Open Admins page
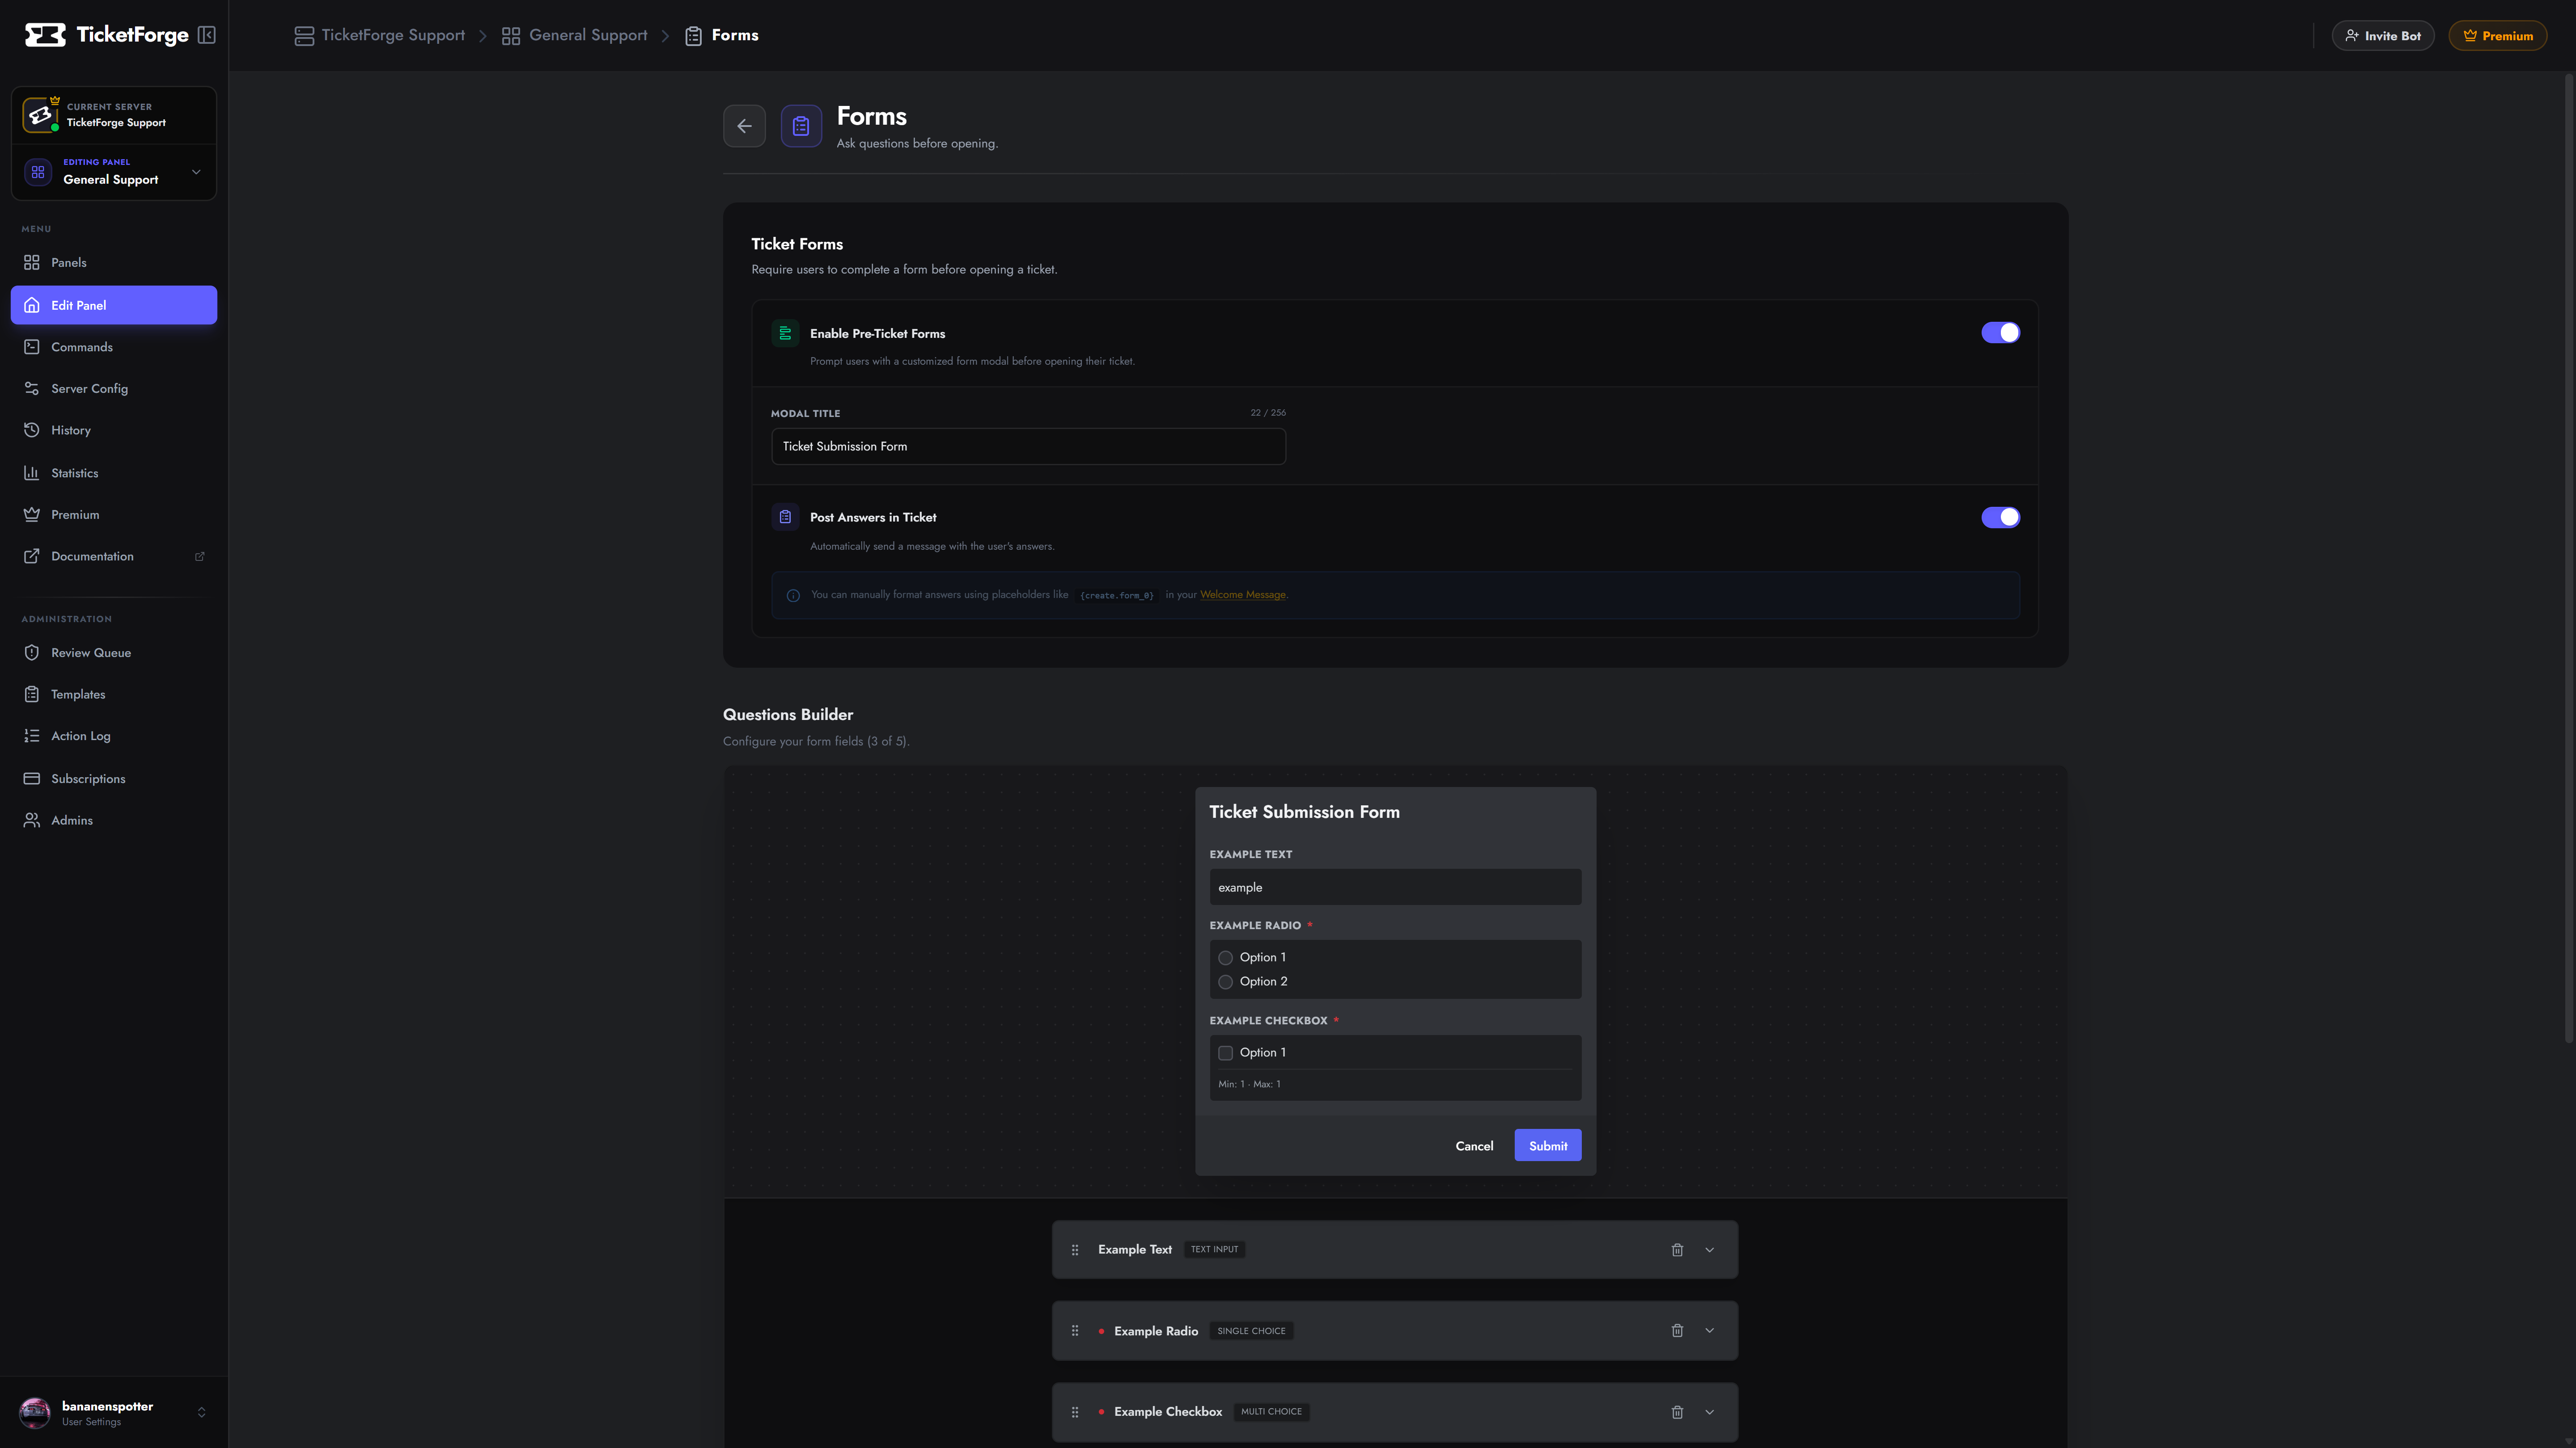This screenshot has height=1448, width=2576. [x=114, y=821]
